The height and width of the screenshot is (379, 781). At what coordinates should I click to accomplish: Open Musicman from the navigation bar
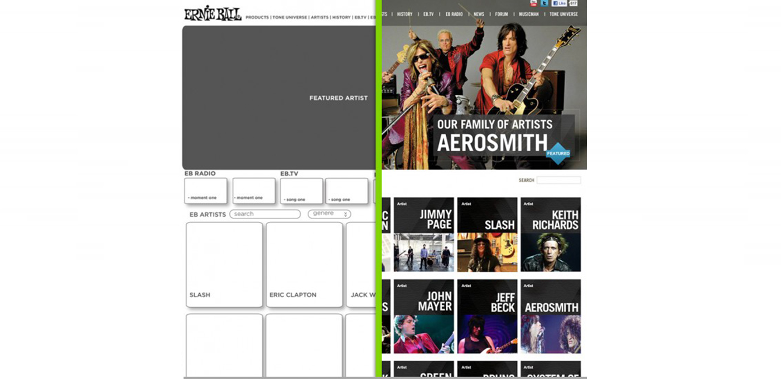tap(528, 14)
